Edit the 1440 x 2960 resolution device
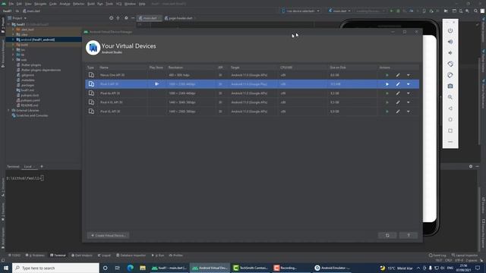 click(x=398, y=111)
